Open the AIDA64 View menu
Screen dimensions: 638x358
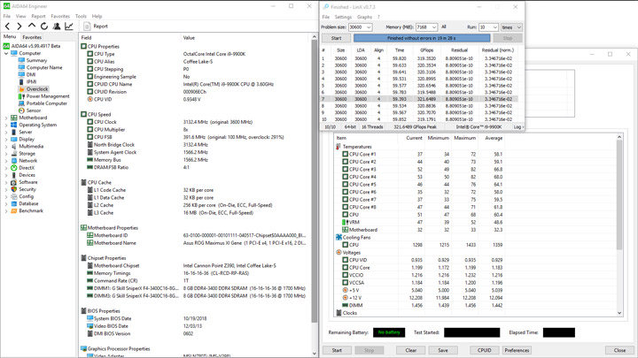click(x=20, y=16)
